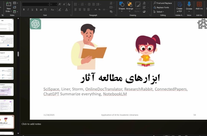Open the Section dropdown in Slides group
Screen dimensions: 207x136
pos(15,12)
